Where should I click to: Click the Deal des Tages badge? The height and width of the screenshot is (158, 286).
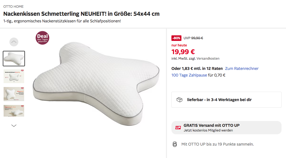[42, 38]
